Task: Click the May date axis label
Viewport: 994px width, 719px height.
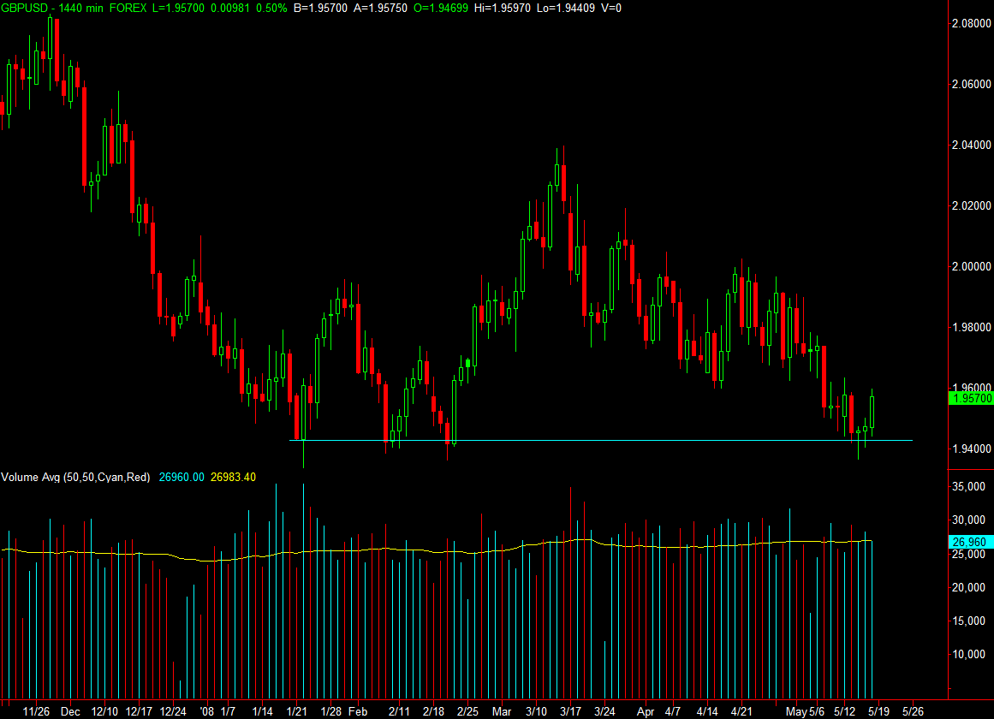Action: point(796,711)
